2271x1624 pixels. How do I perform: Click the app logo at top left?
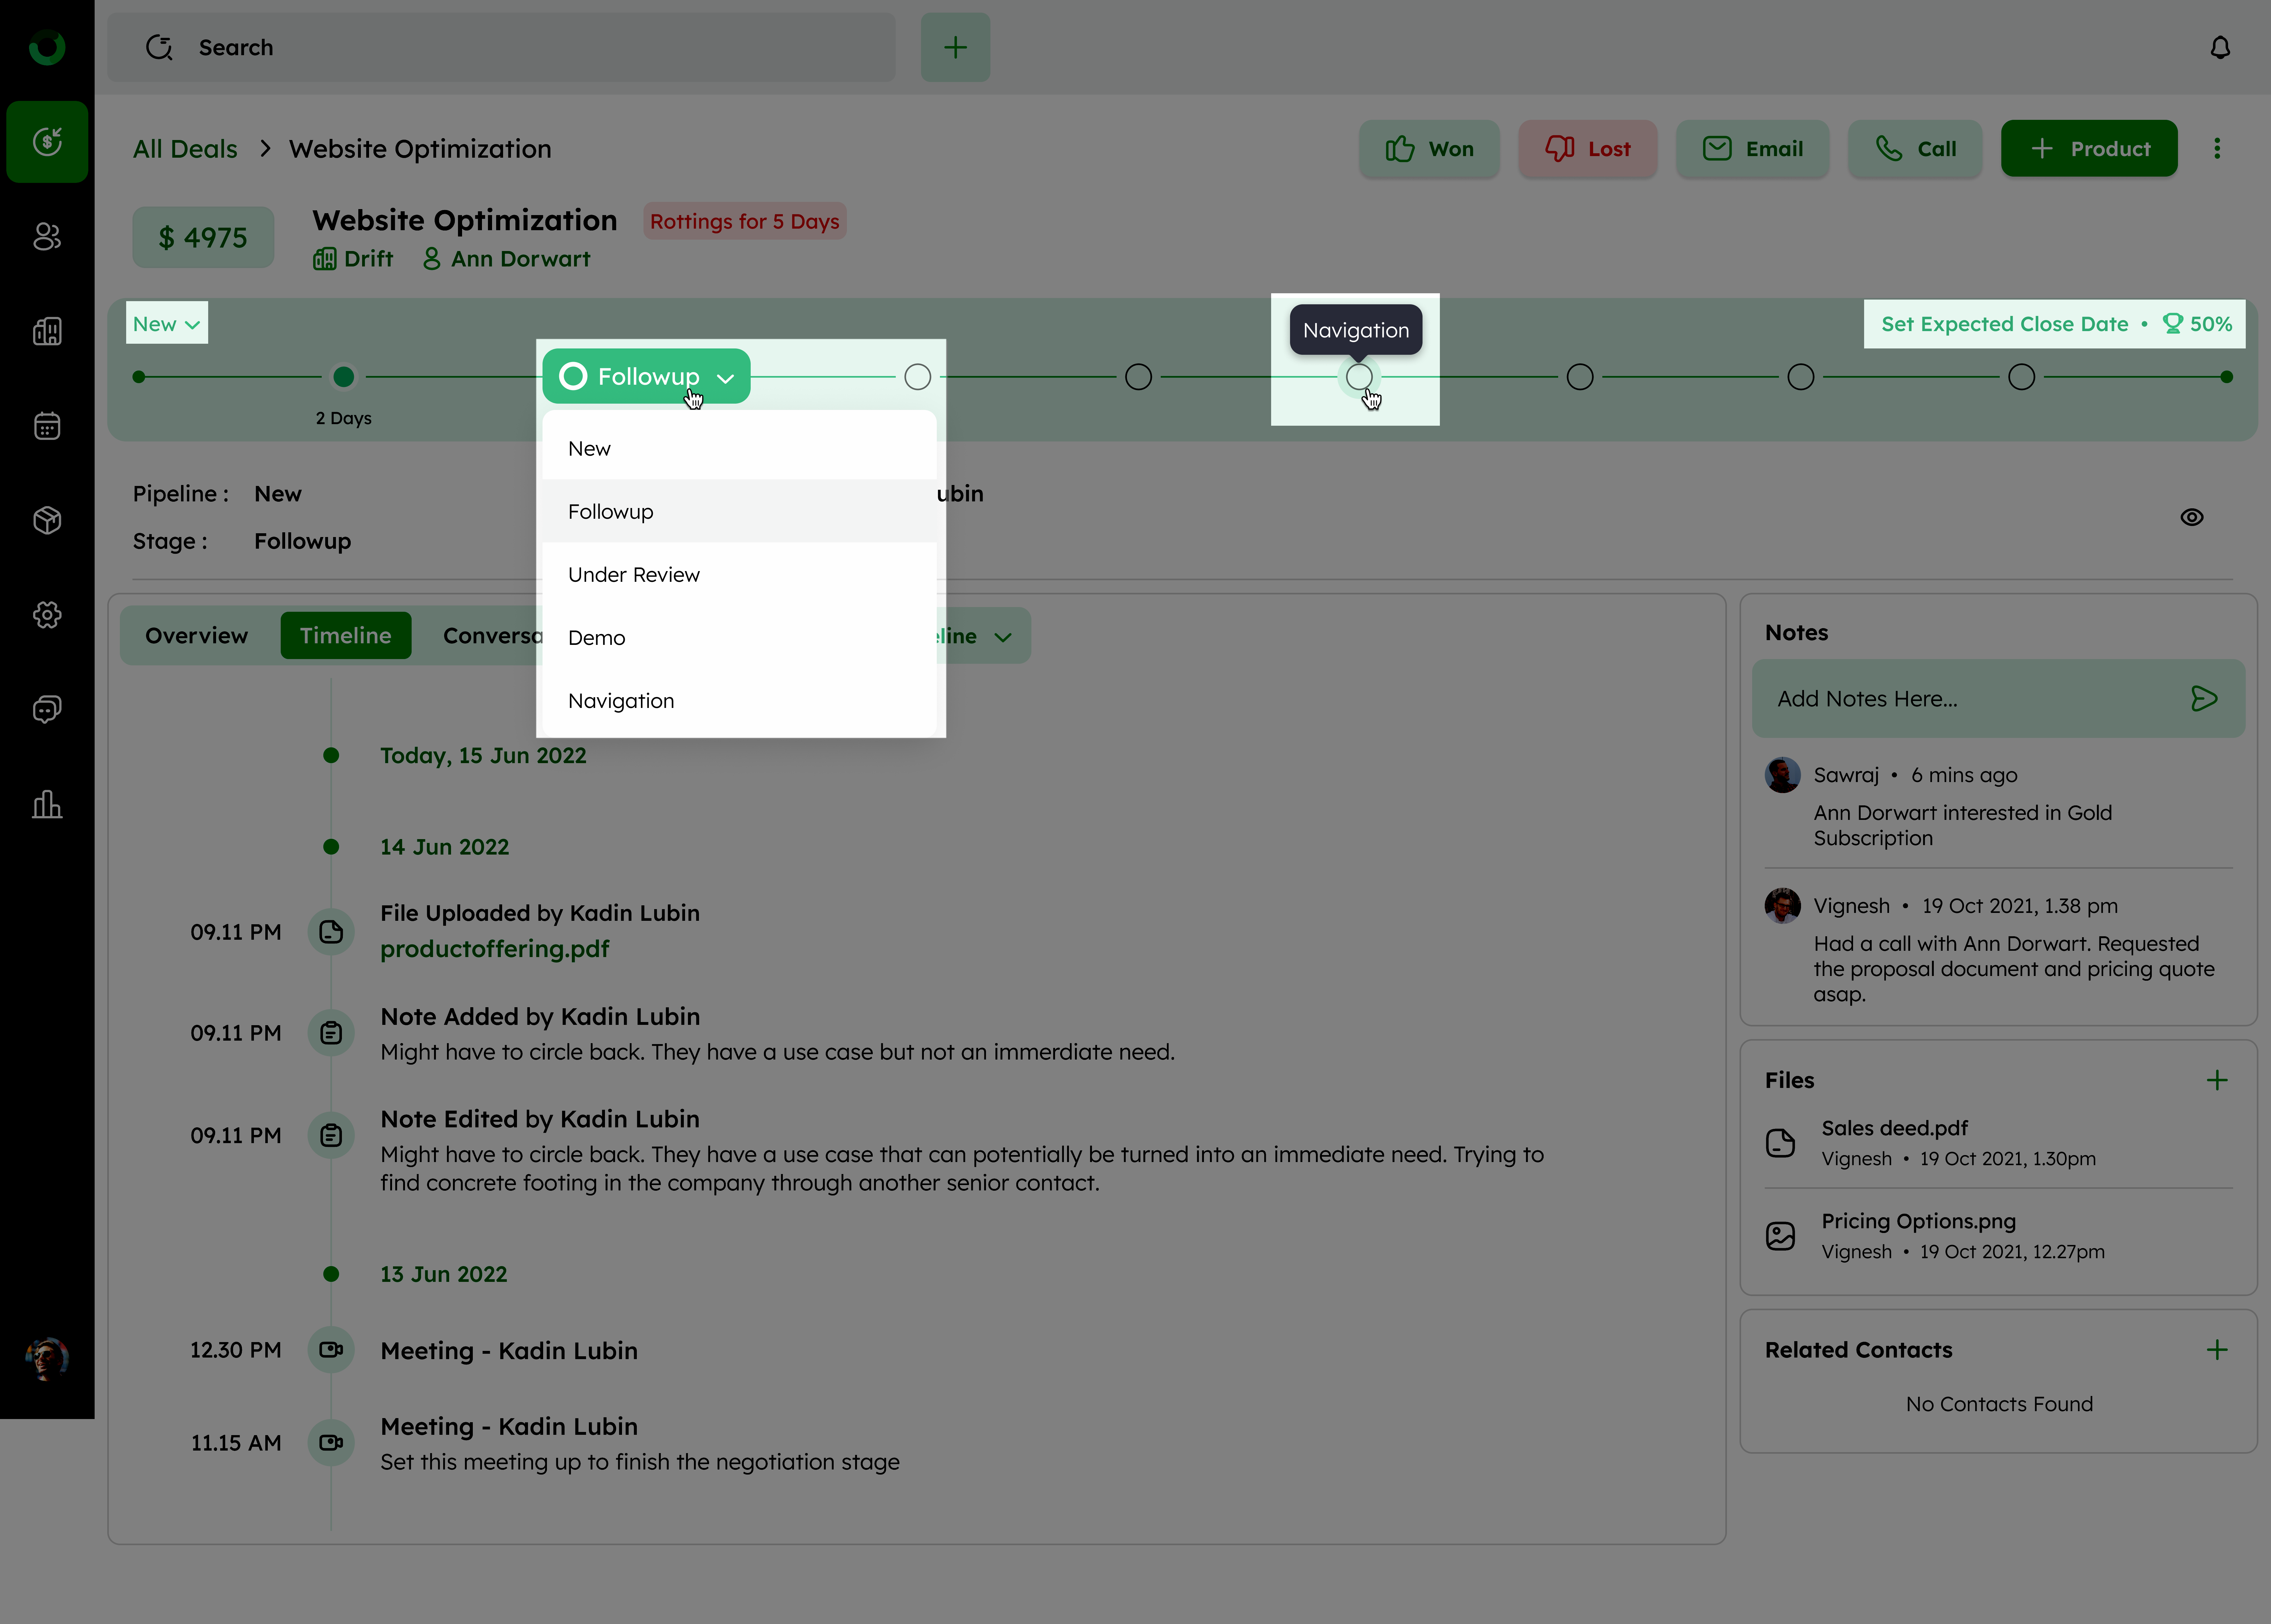click(x=47, y=47)
